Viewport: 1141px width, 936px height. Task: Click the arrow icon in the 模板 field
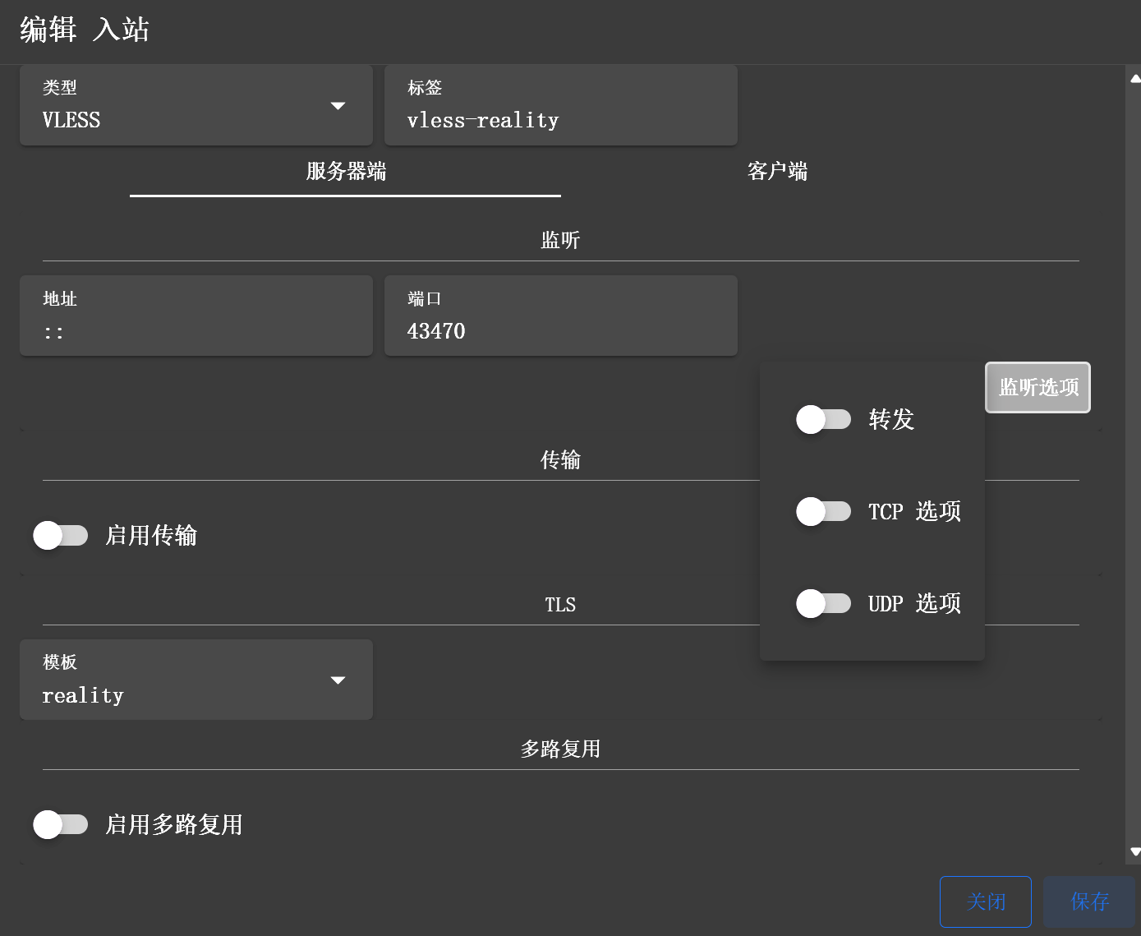coord(338,680)
